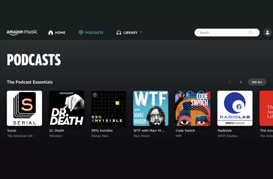
Task: Click the Home house icon
Action: (51, 32)
